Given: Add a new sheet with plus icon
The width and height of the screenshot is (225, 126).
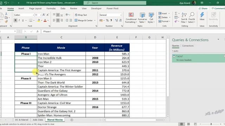Looking at the screenshot, I should [72, 120].
